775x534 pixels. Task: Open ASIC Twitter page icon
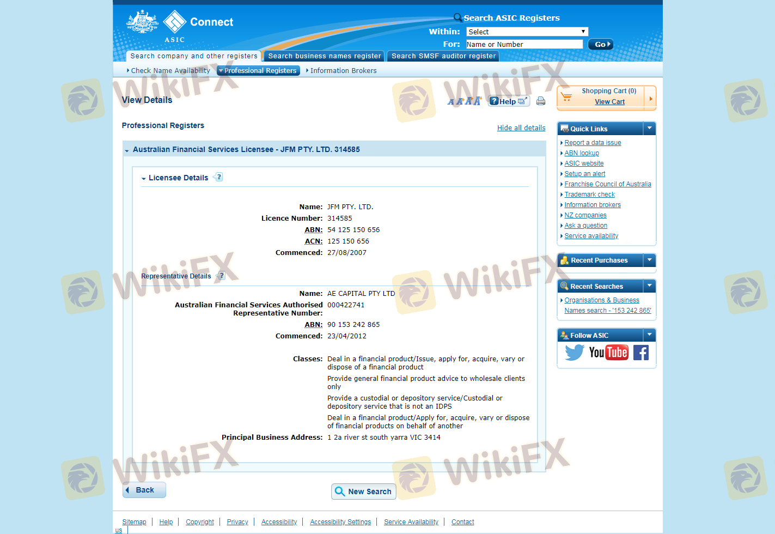pyautogui.click(x=574, y=353)
